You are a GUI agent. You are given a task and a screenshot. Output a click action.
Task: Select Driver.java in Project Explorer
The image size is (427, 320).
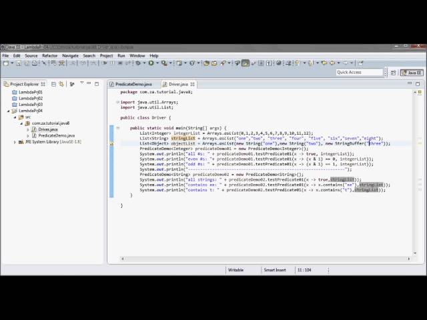[x=47, y=129]
